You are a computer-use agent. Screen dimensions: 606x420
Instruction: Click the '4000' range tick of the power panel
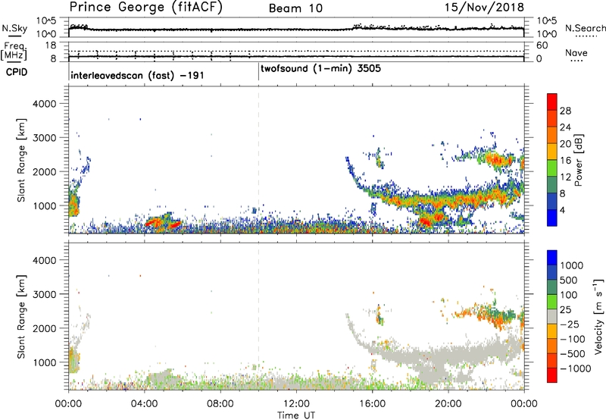pos(44,104)
